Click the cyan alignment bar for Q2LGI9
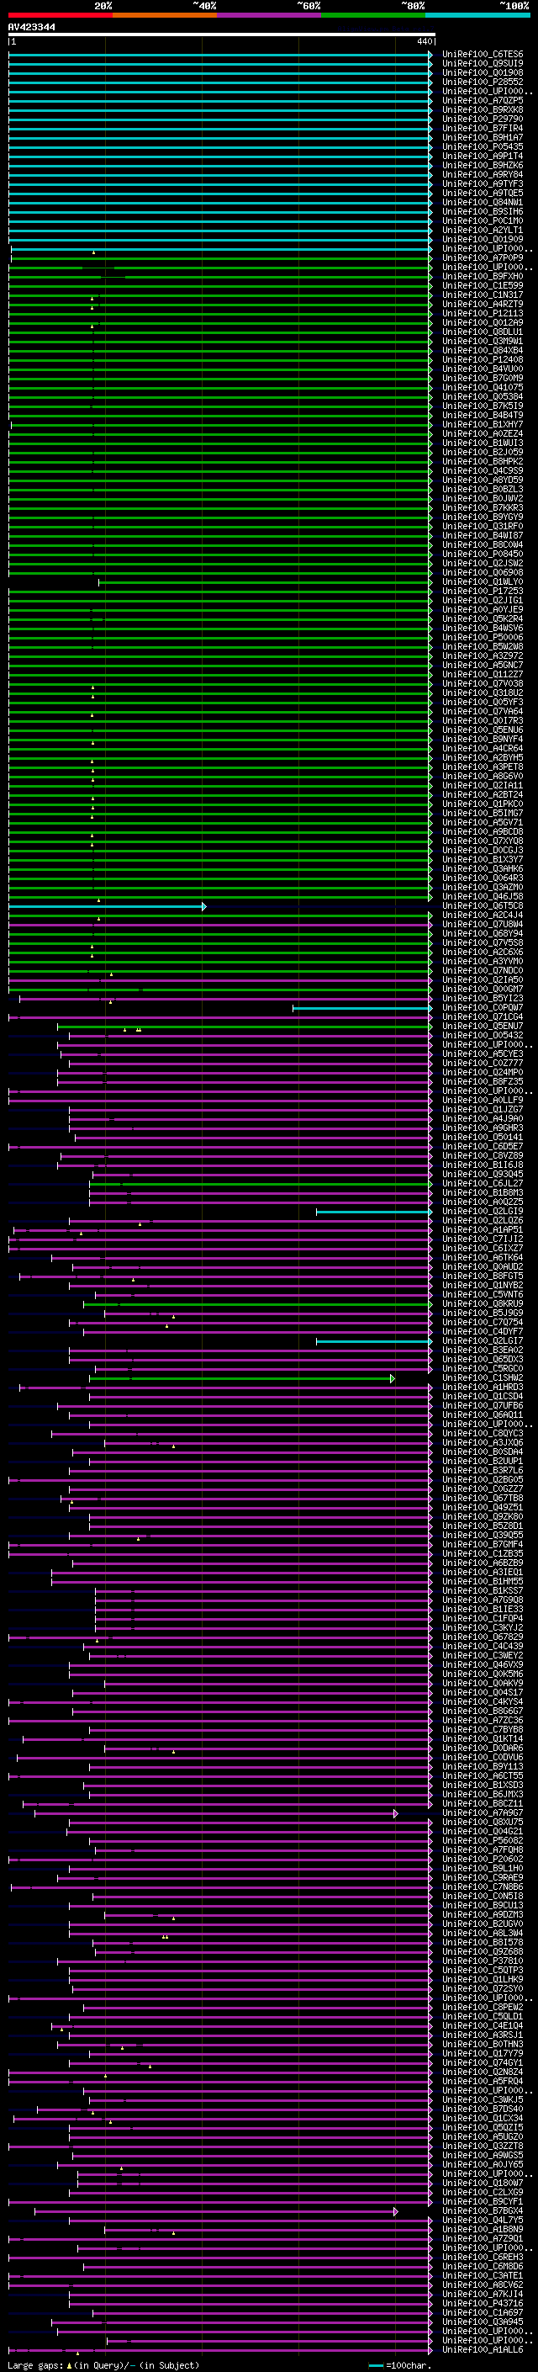Screen dimensions: 538x2372 374,1212
